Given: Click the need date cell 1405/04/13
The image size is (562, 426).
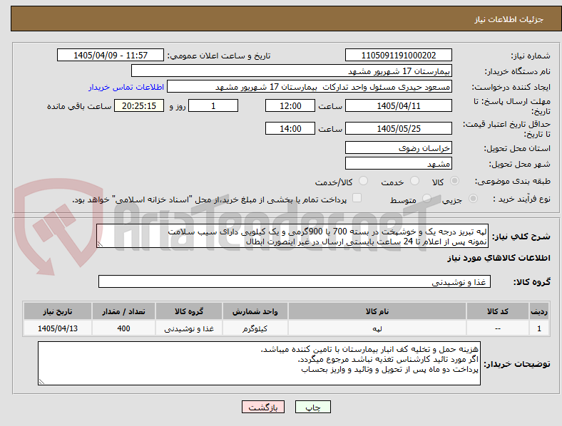Looking at the screenshot, I should [x=58, y=328].
